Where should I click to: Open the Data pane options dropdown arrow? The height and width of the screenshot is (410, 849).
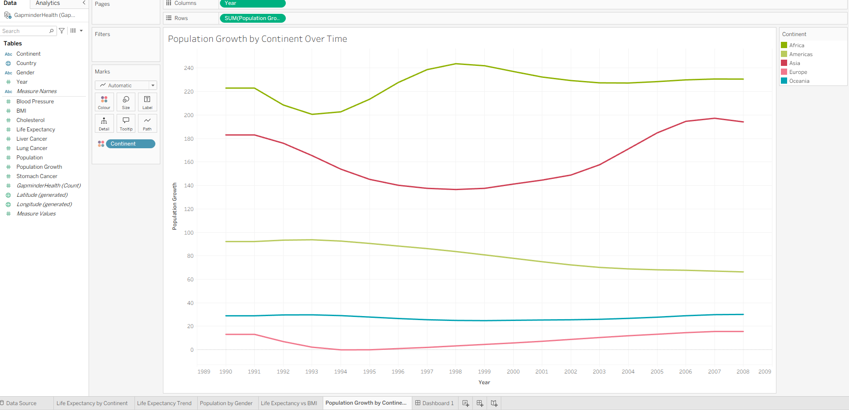pyautogui.click(x=81, y=30)
